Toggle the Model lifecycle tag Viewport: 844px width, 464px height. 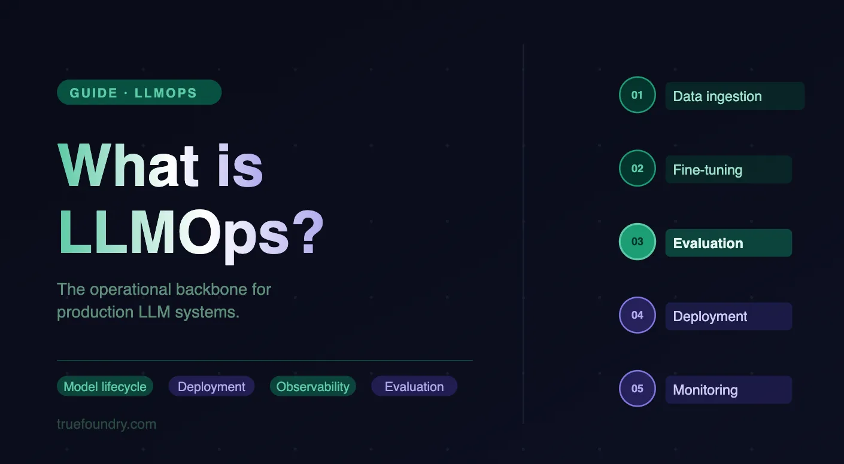(x=105, y=386)
